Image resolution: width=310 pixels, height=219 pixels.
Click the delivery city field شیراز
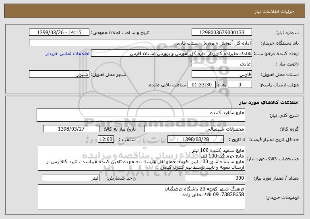[x=59, y=74]
